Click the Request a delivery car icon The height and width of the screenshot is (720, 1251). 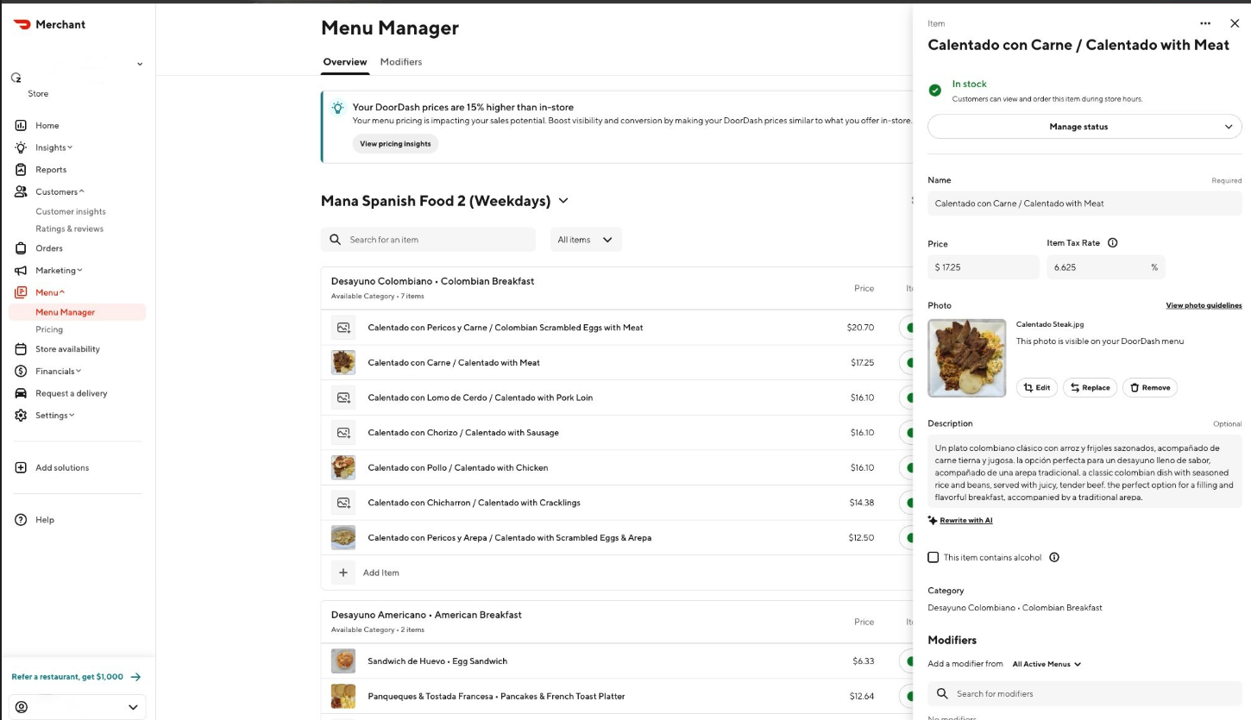[x=21, y=393]
